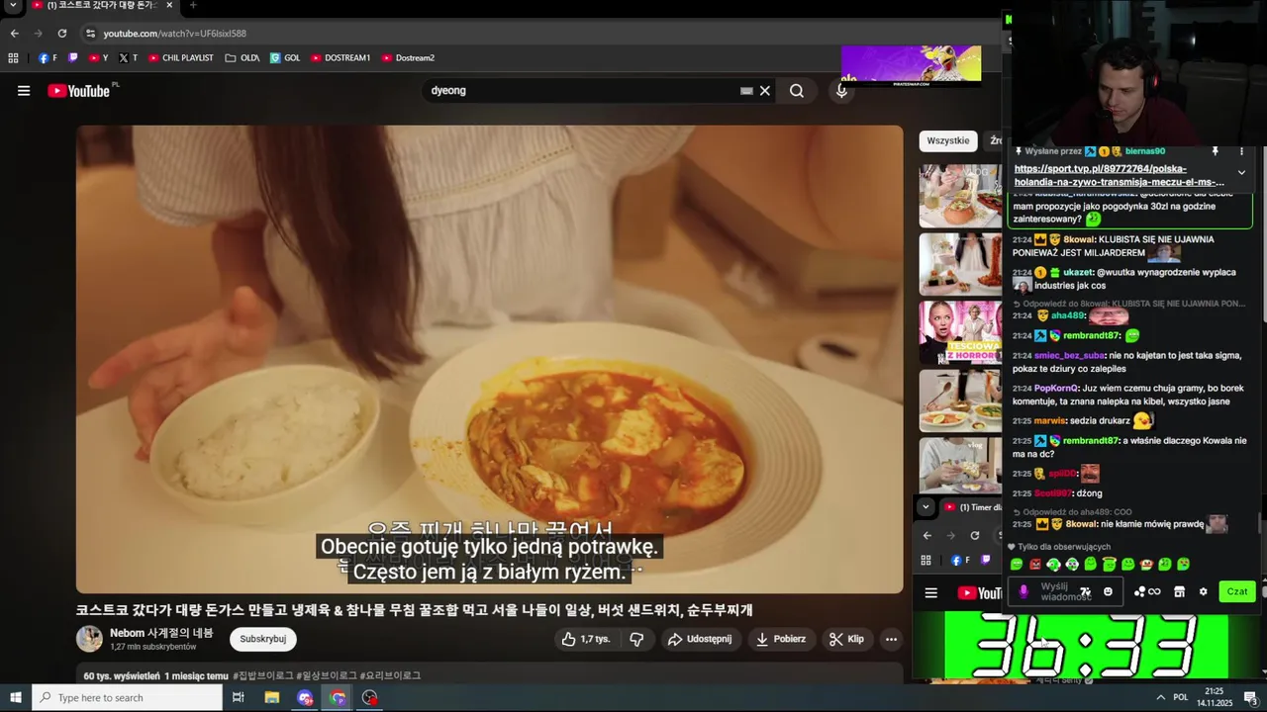Expand the tab search dropdown arrow
Screen dimensions: 1267x712
[13, 6]
